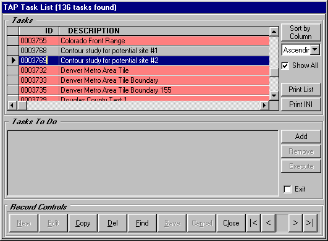Click ID cell 0003735
This screenshot has width=328, height=241.
tap(39, 90)
